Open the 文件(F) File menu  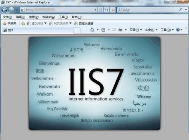tap(8, 17)
